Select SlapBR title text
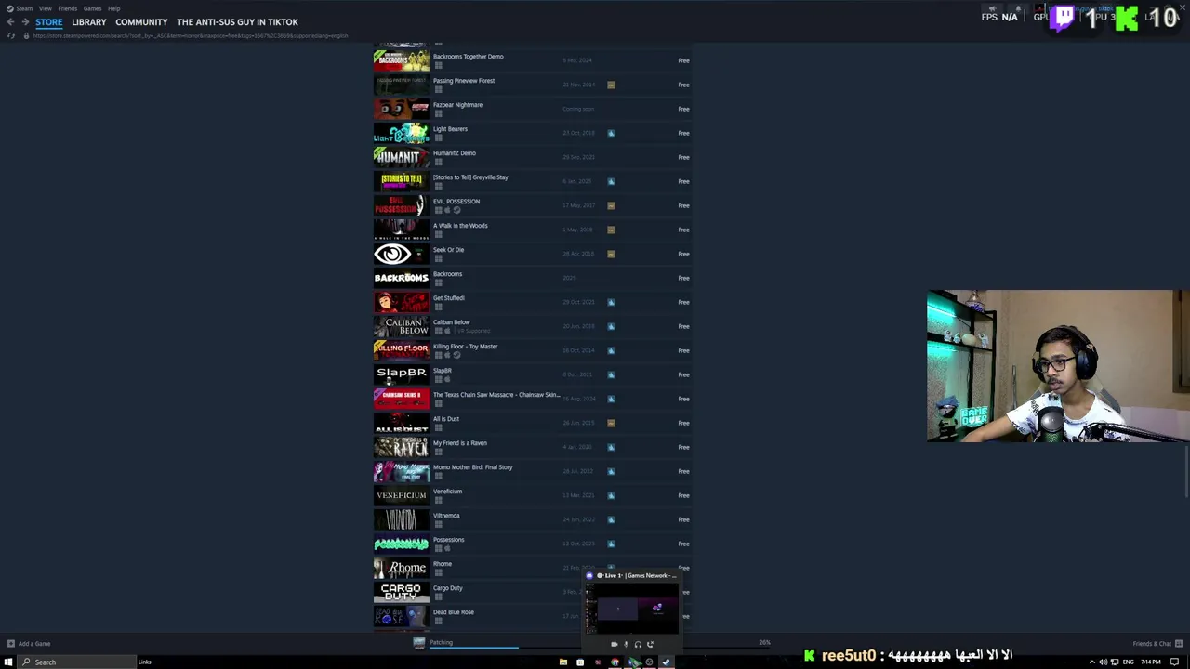 (x=442, y=371)
